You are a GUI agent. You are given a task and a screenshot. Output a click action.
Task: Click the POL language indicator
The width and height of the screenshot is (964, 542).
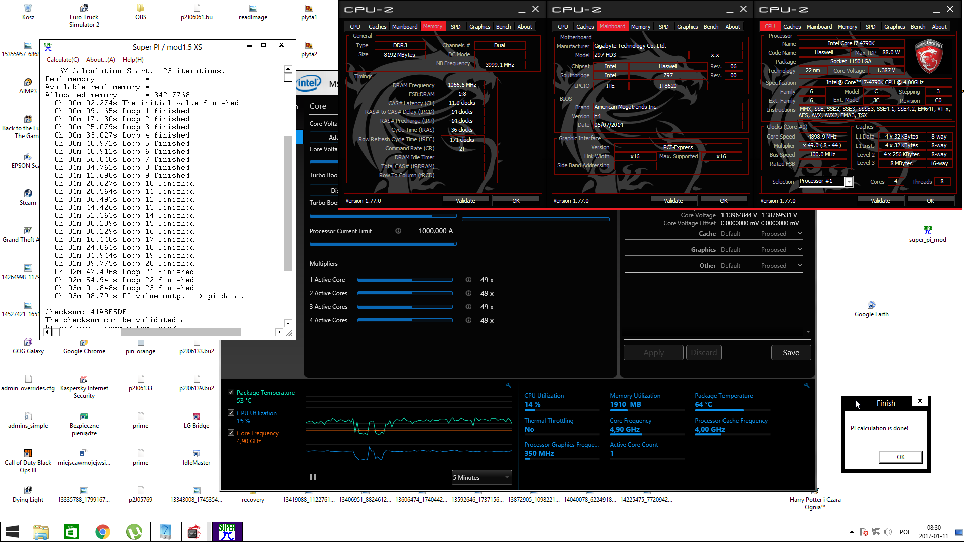coord(905,532)
